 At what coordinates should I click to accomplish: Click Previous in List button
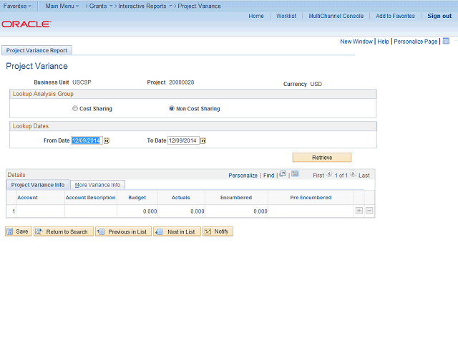click(x=123, y=231)
